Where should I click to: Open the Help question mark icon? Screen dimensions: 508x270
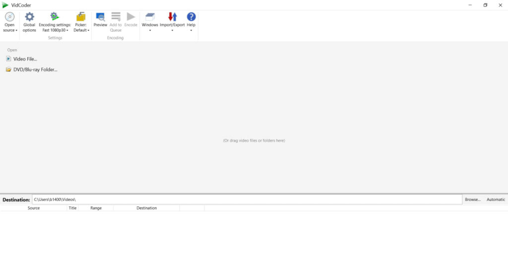click(x=191, y=16)
